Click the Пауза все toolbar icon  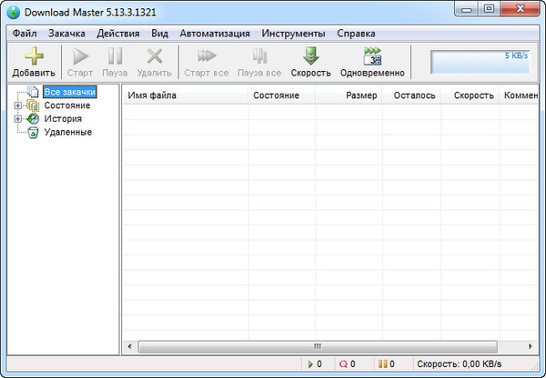(259, 56)
